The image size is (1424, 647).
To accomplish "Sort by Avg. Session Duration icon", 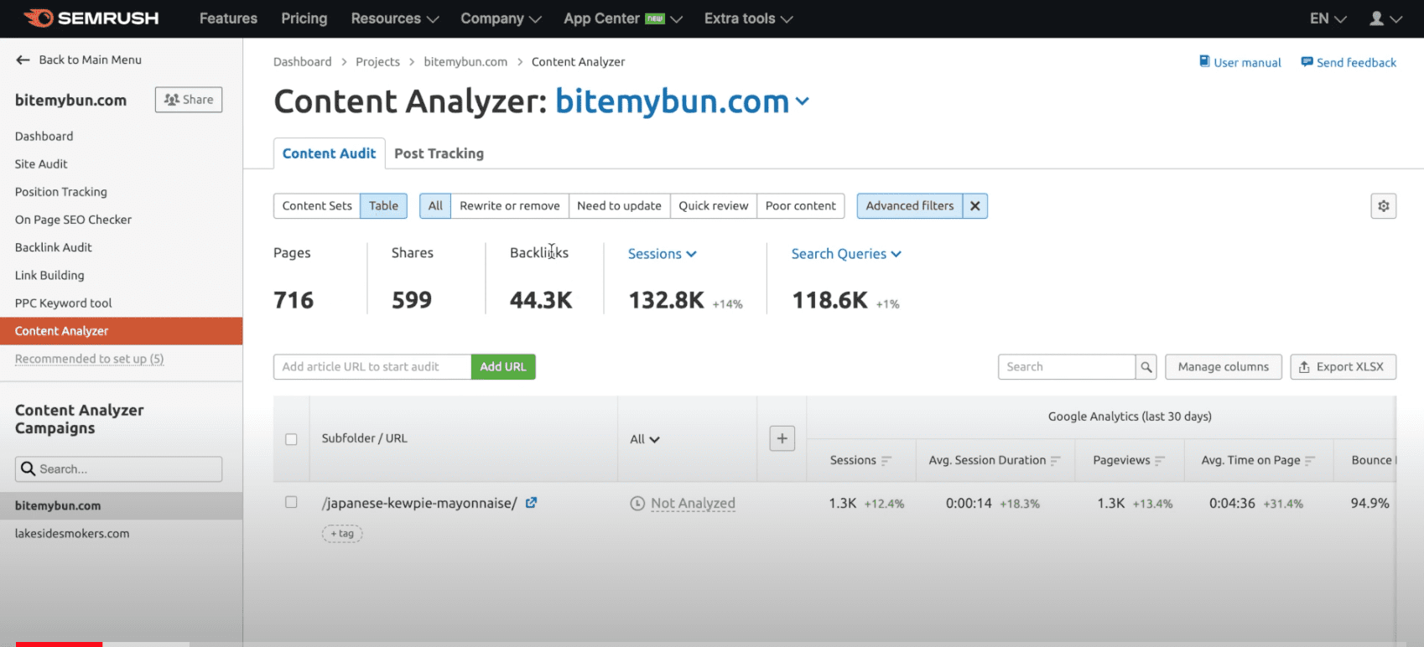I will [x=1056, y=461].
